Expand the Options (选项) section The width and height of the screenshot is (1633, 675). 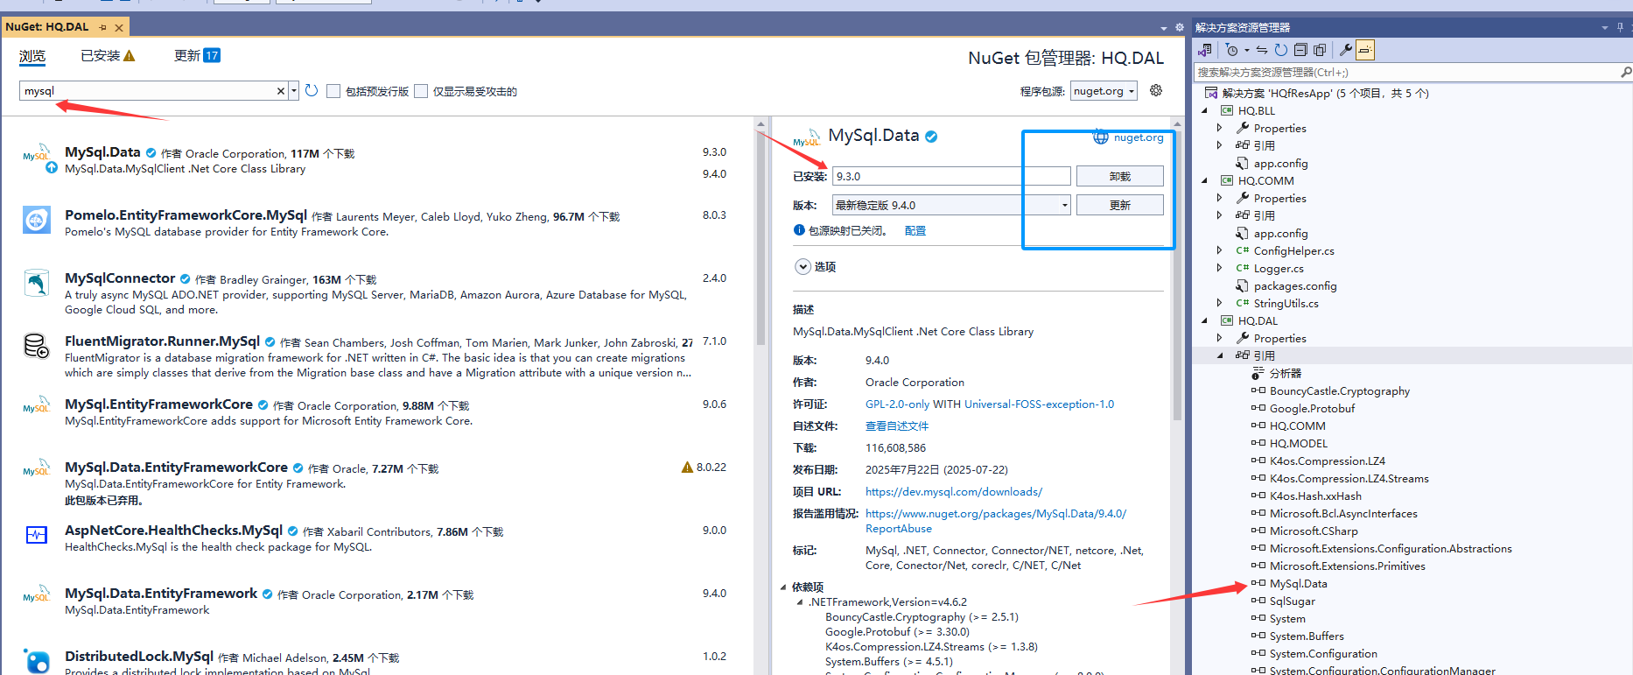[802, 266]
